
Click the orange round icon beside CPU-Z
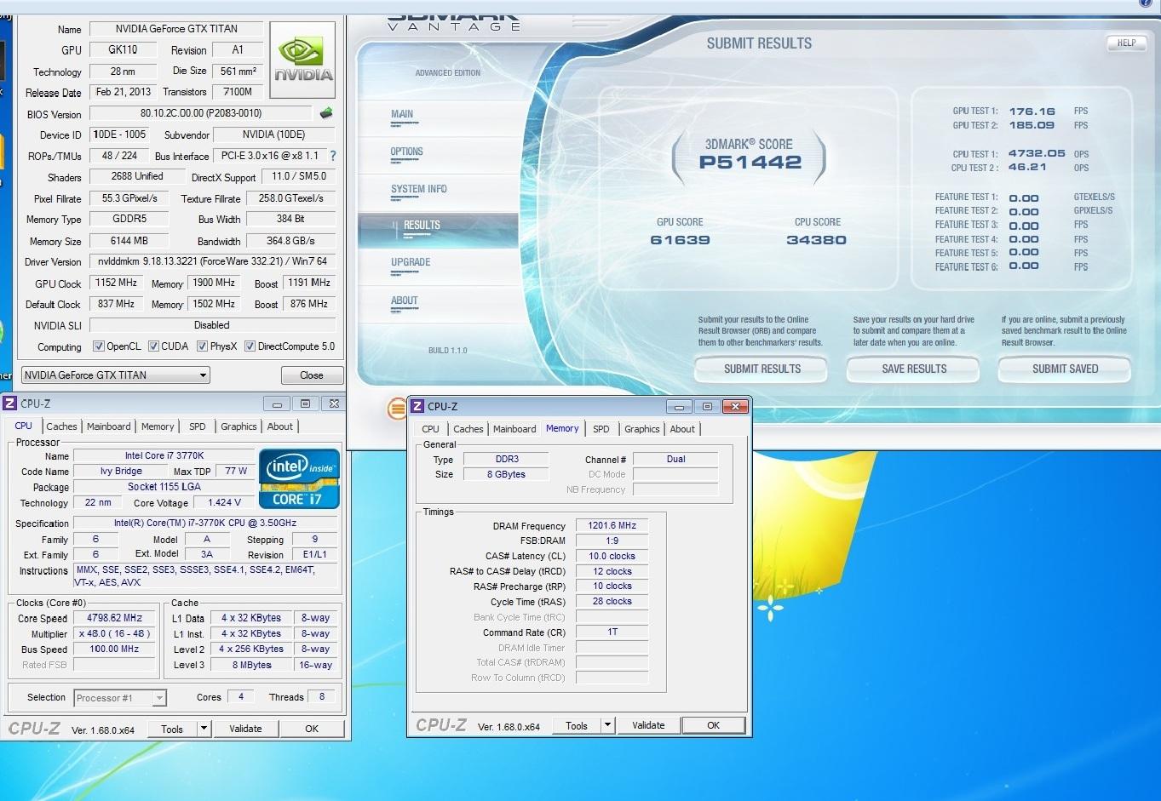(x=396, y=409)
